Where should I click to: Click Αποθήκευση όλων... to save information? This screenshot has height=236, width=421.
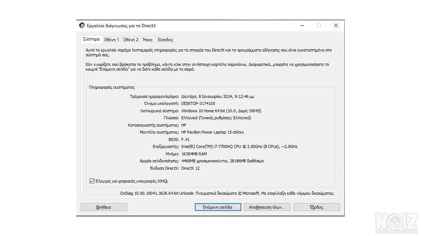[x=267, y=207]
